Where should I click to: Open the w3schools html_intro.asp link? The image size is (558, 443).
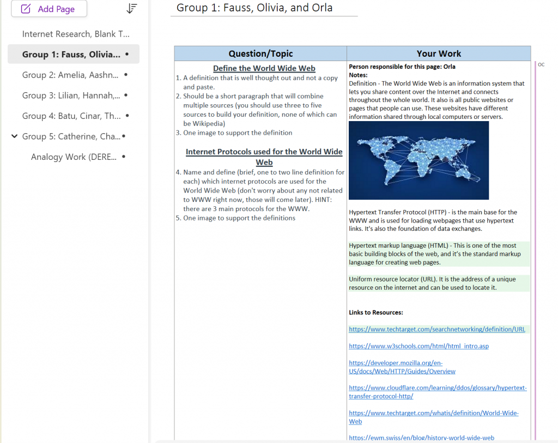(418, 346)
